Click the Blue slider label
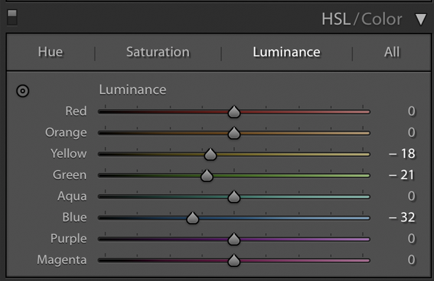This screenshot has width=434, height=281. pyautogui.click(x=74, y=218)
